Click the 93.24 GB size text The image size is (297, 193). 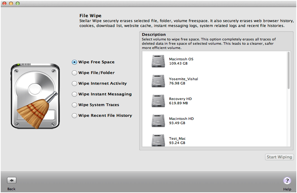pyautogui.click(x=177, y=143)
